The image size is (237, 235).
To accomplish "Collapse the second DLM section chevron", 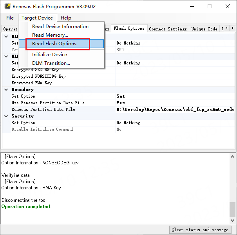I will pos(6,57).
